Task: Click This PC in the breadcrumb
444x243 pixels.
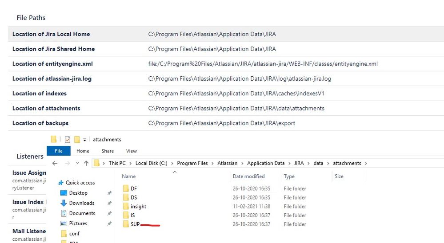Action: click(x=117, y=163)
